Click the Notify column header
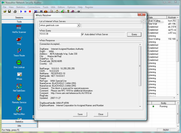The width and height of the screenshot is (181, 133). (x=164, y=103)
